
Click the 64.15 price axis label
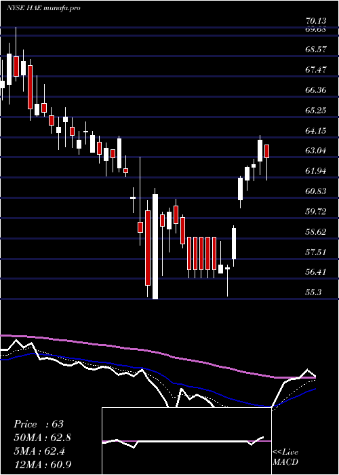tap(316, 130)
